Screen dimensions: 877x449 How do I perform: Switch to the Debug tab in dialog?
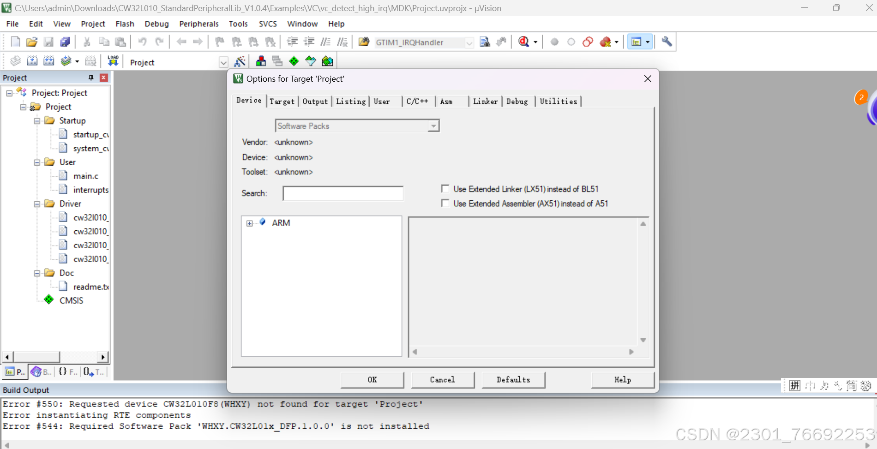[x=517, y=102]
